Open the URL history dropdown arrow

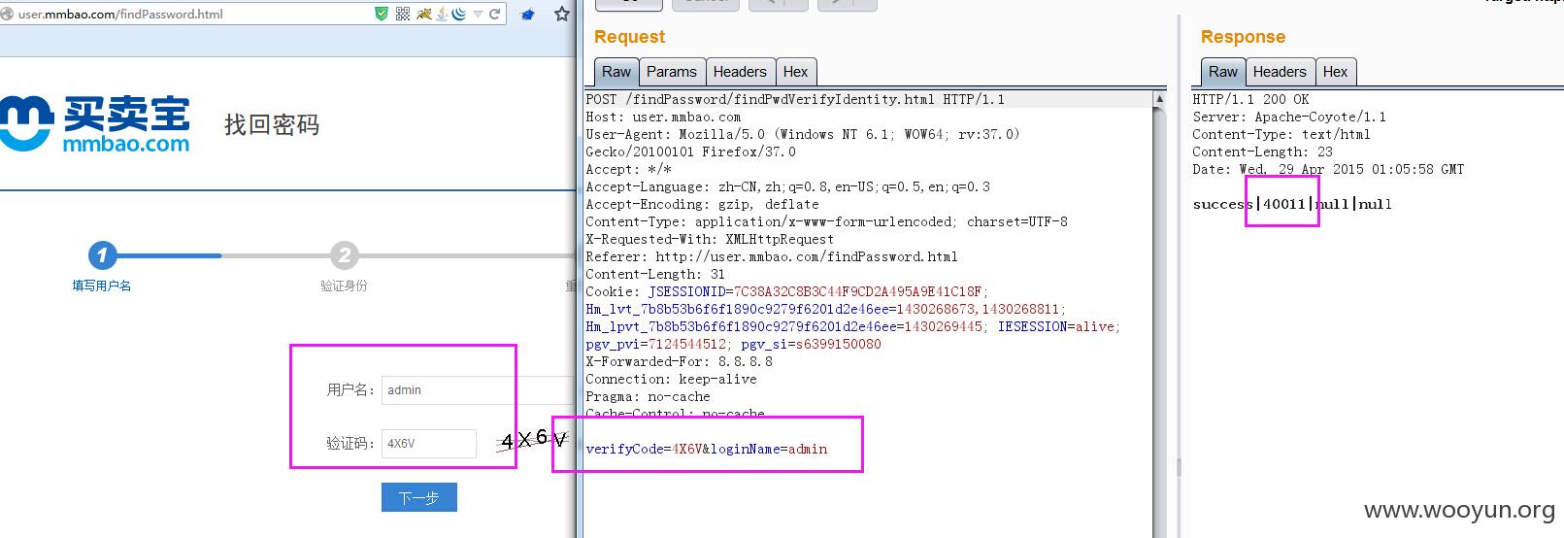pos(479,14)
